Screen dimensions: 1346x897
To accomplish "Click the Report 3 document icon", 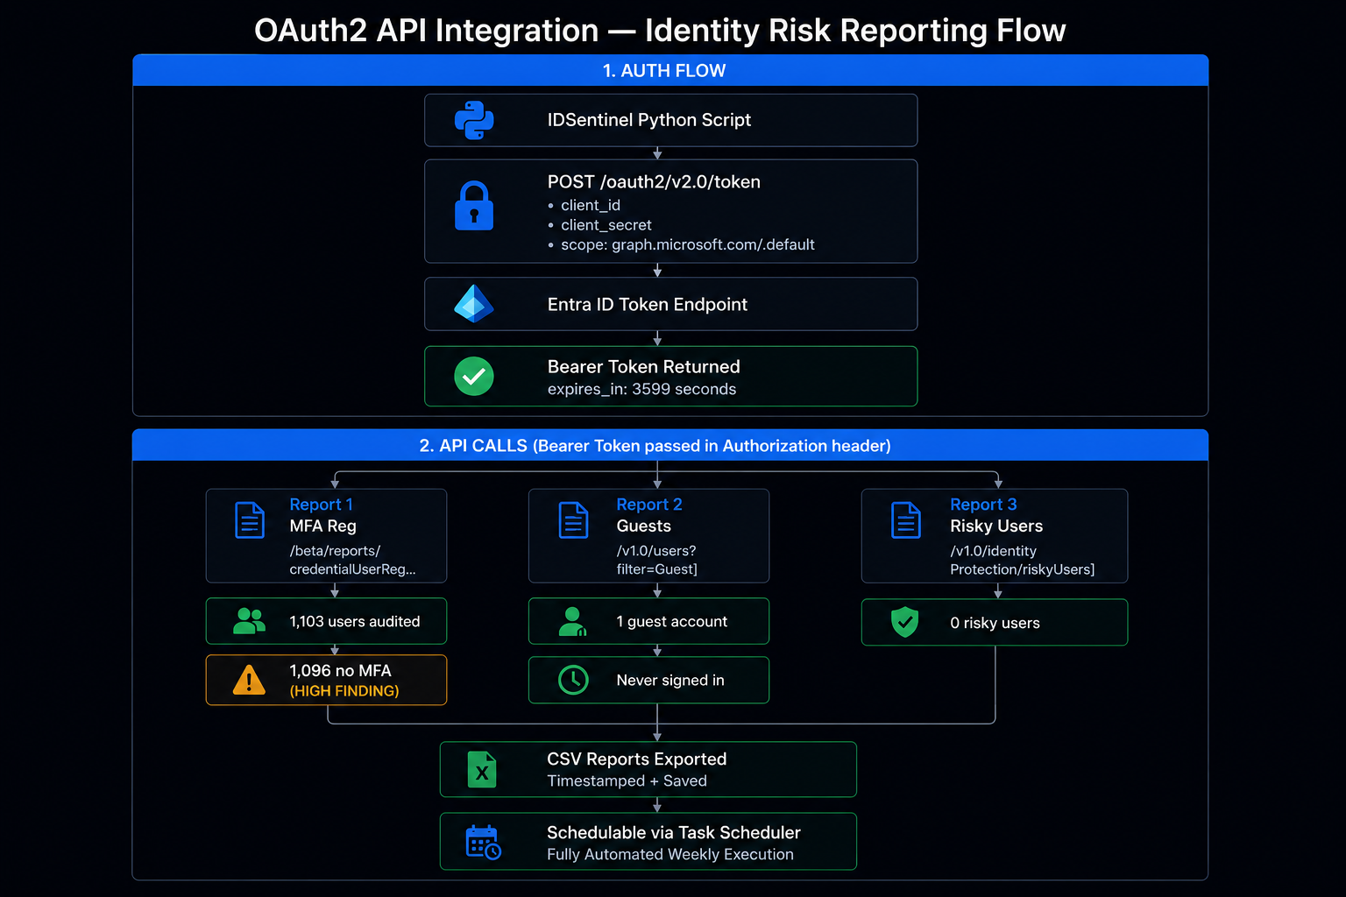I will [x=906, y=520].
